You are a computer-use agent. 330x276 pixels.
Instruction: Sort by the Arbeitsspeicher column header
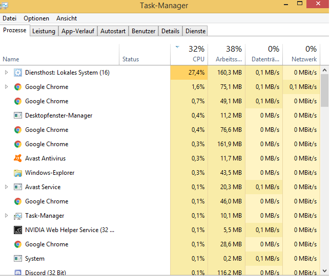pos(226,55)
